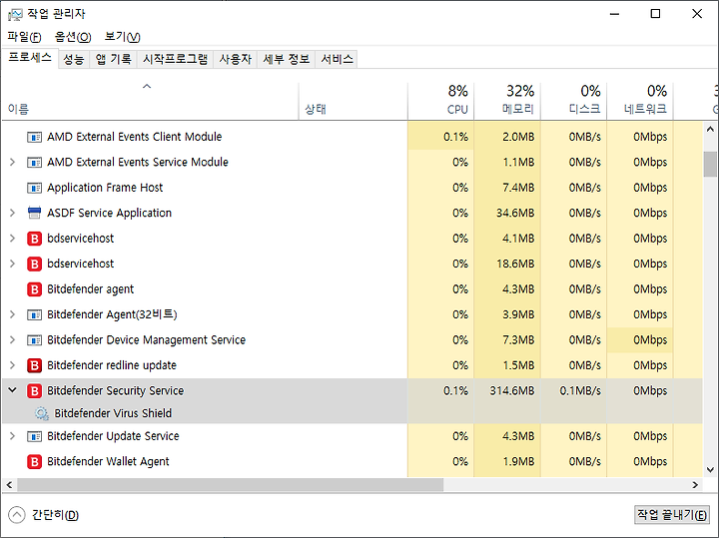Click the horizontal scrollbar right arrow
Image resolution: width=719 pixels, height=538 pixels.
click(x=695, y=484)
